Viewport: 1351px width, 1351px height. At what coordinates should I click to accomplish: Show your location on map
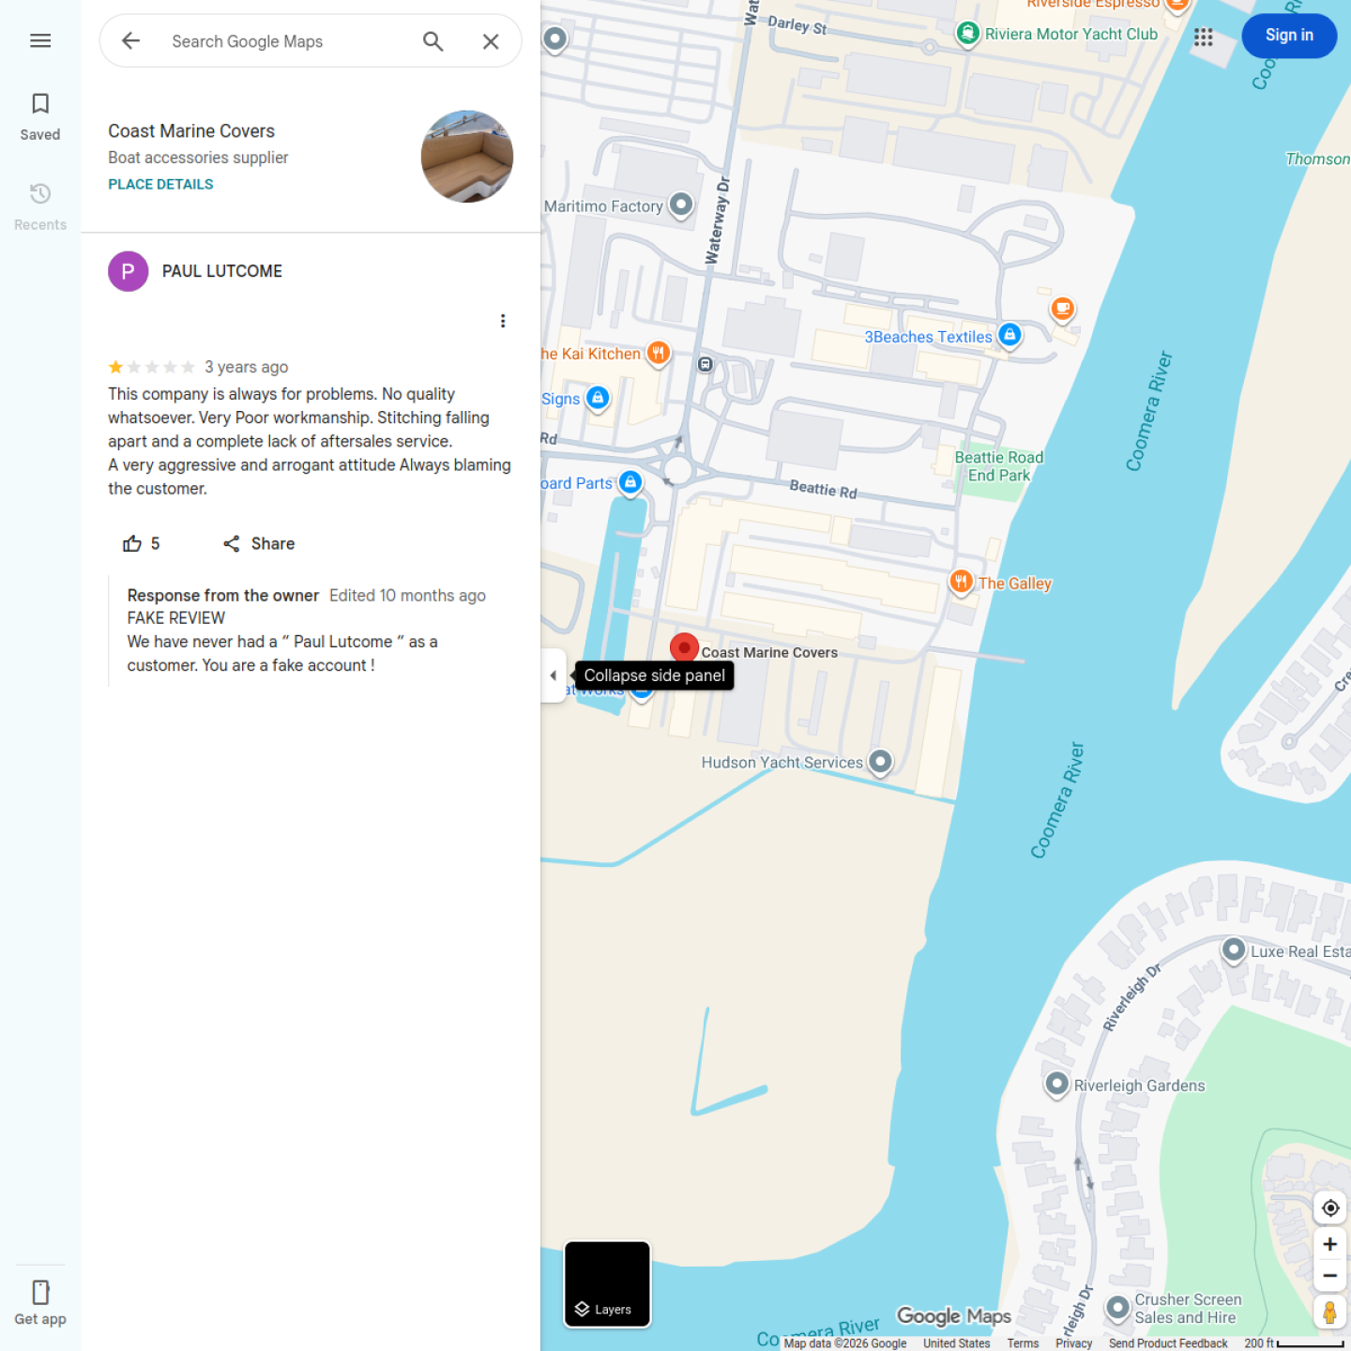click(x=1330, y=1207)
